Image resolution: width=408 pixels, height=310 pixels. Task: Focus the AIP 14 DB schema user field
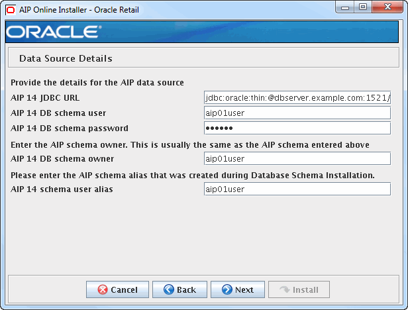click(297, 113)
